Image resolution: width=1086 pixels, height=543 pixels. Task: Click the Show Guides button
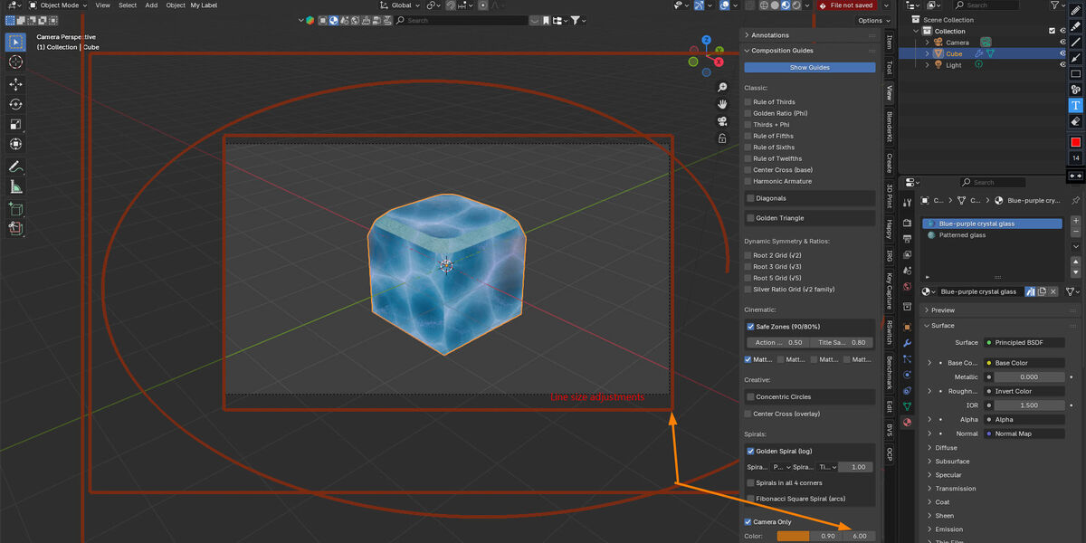pos(810,68)
